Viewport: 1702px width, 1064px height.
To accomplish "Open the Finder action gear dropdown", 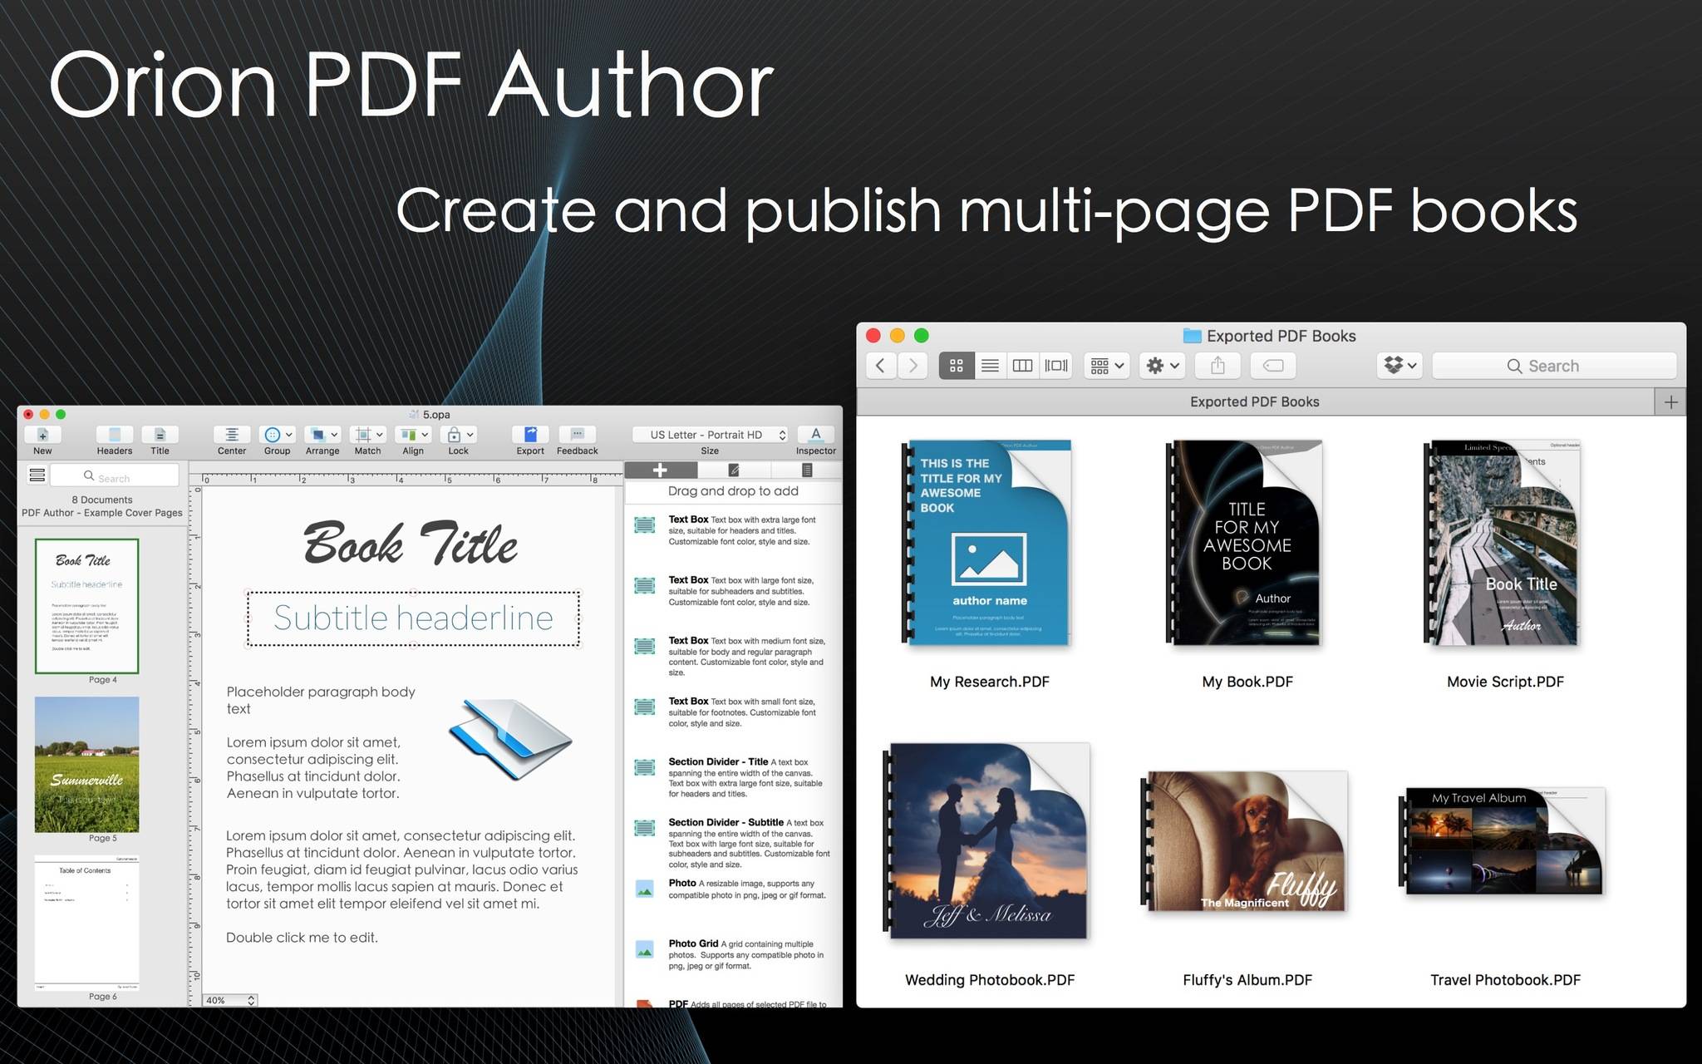I will coord(1163,366).
